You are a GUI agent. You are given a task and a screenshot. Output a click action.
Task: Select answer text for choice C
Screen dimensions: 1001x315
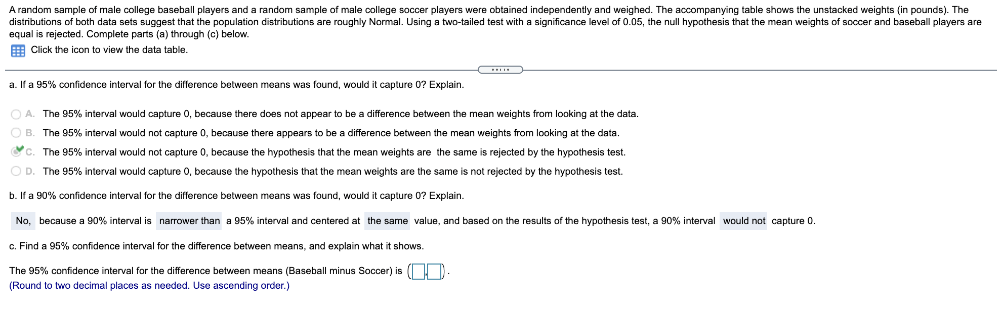click(x=334, y=152)
